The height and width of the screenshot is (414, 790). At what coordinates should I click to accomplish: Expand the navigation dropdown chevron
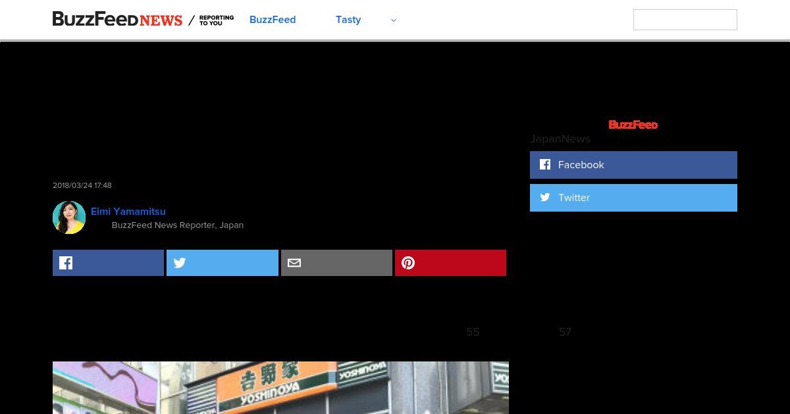click(x=394, y=20)
